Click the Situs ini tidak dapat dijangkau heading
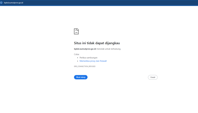 coord(97,43)
